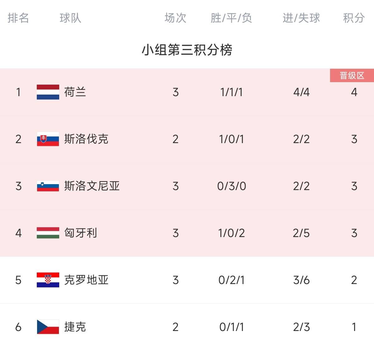
Task: Click the Czech Republic flag icon
Action: tap(48, 327)
